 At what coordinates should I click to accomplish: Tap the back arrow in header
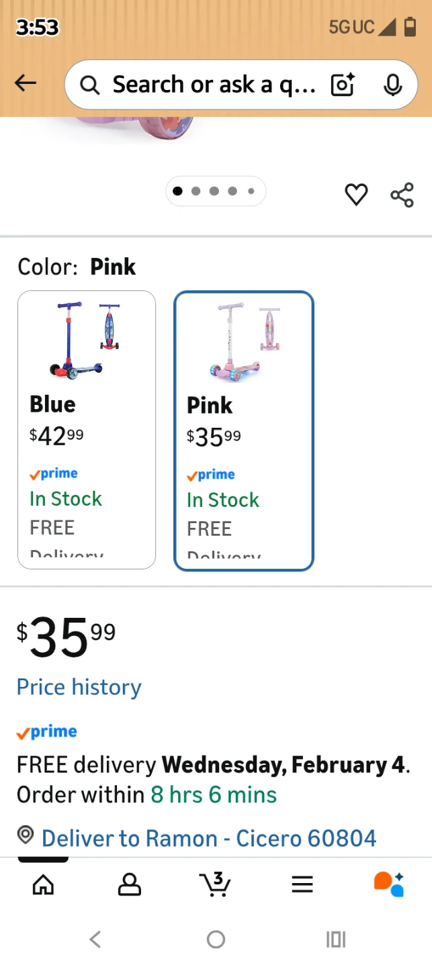[26, 83]
